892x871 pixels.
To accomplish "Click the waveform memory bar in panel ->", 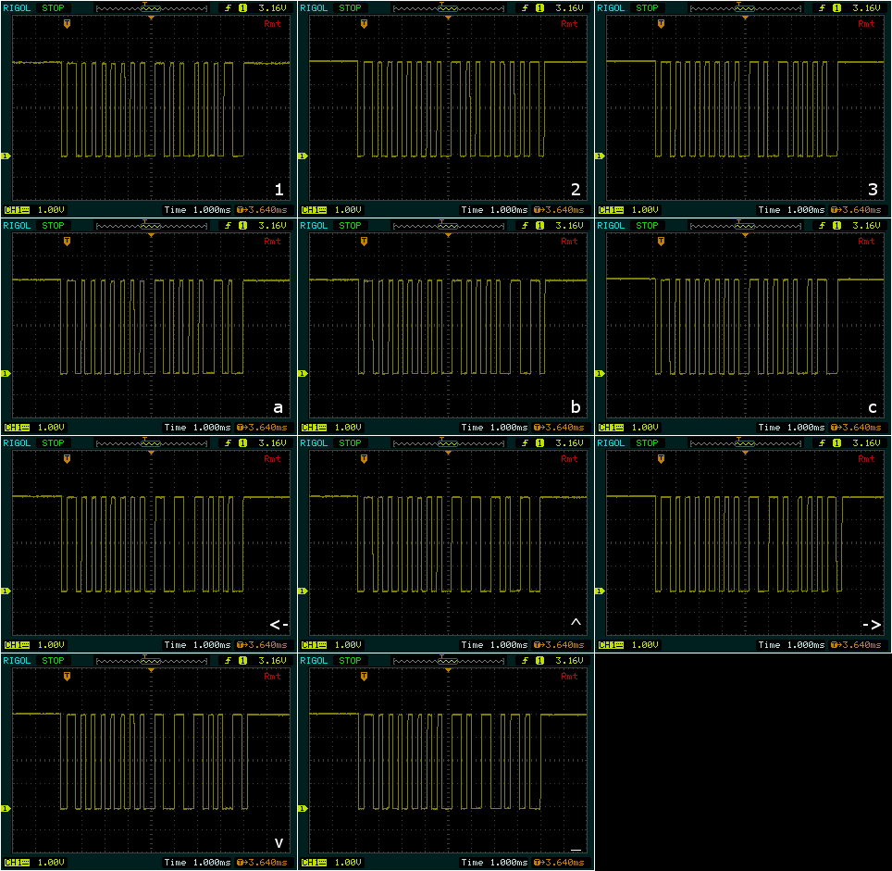I will [x=745, y=442].
